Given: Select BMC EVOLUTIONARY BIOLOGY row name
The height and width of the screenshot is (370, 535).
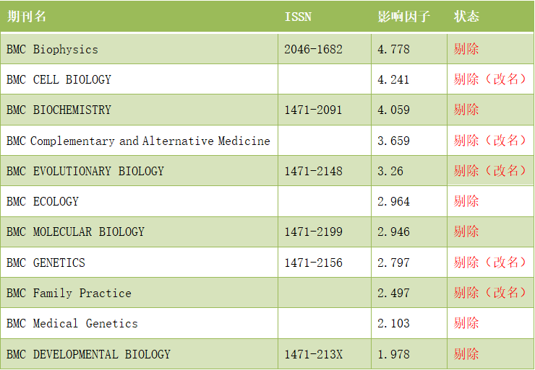Looking at the screenshot, I should tap(85, 172).
